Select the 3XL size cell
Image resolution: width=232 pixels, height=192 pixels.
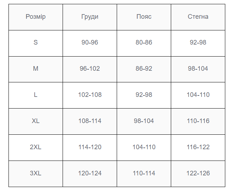(x=36, y=174)
